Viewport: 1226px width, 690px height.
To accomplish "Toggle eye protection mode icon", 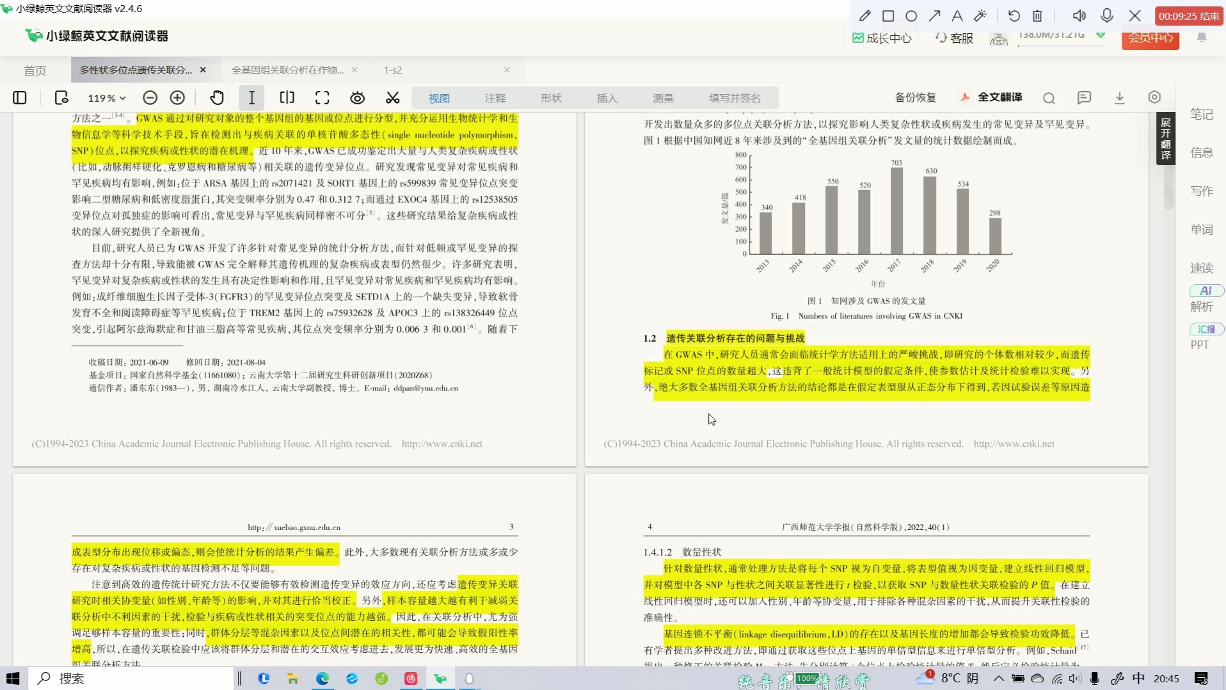I will point(358,97).
